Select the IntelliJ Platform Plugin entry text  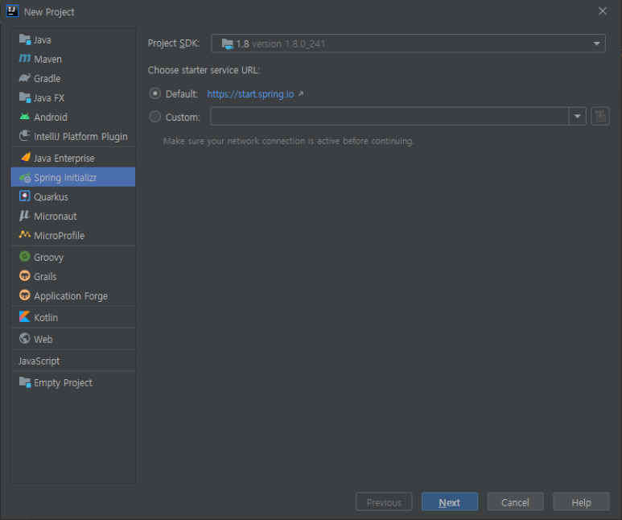point(81,137)
